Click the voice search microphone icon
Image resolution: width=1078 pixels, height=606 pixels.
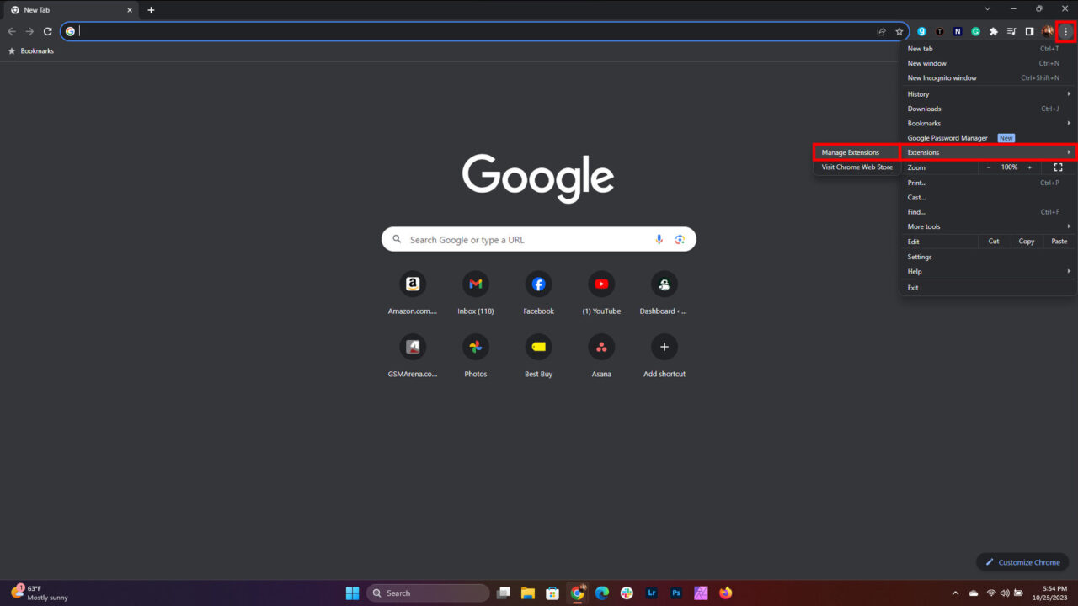(x=659, y=239)
